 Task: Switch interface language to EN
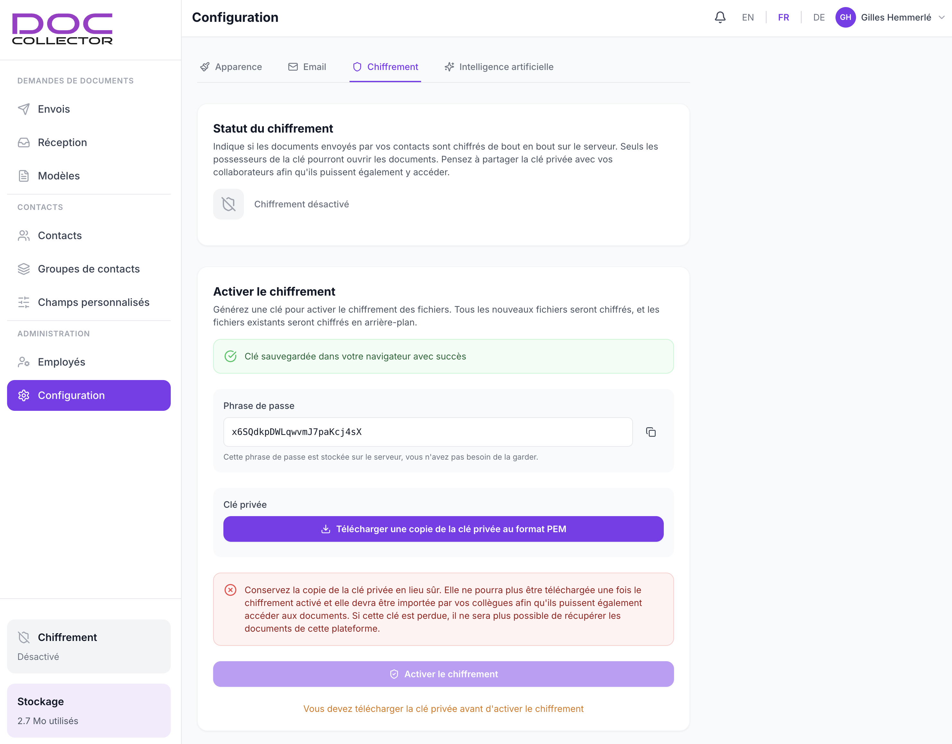748,17
